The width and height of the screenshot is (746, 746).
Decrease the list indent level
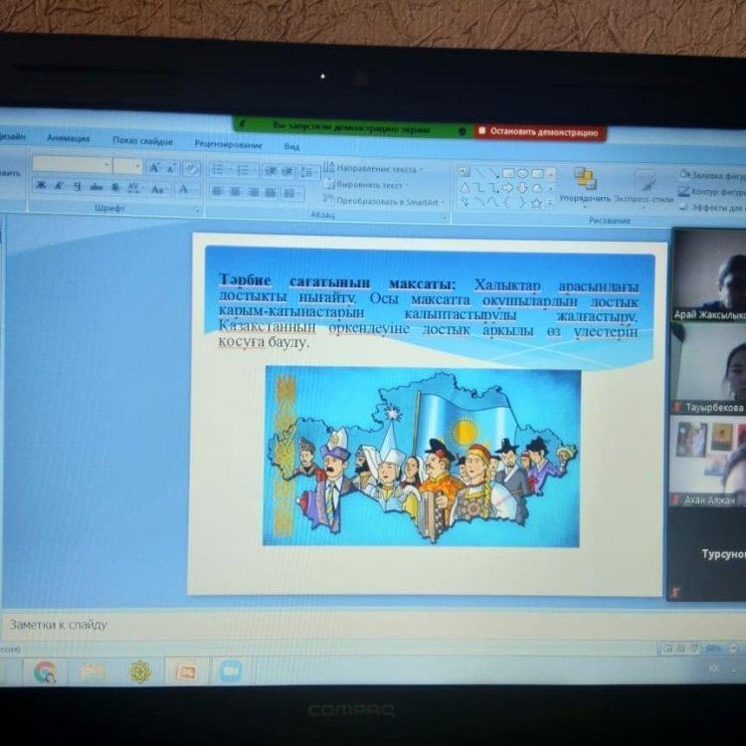click(271, 171)
